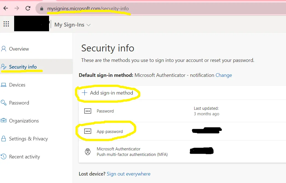
Task: Click the Microsoft Authenticator icon
Action: (x=88, y=152)
